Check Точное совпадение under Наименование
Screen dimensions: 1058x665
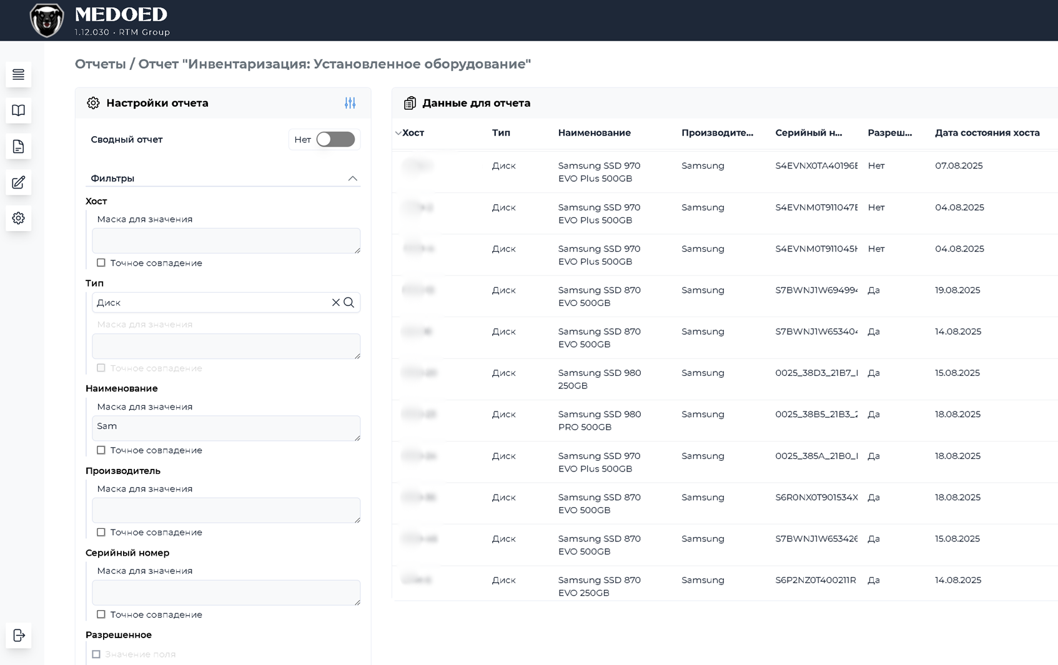pyautogui.click(x=101, y=450)
